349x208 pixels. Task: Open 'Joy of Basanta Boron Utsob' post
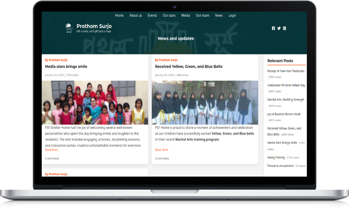pyautogui.click(x=284, y=114)
